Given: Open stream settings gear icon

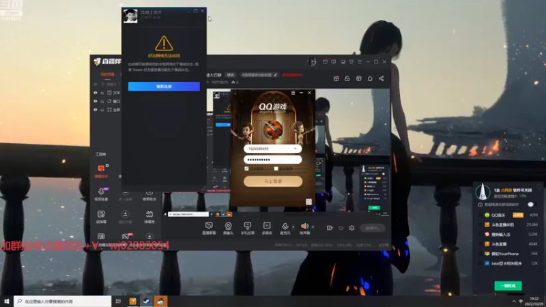Looking at the screenshot, I should (x=351, y=228).
